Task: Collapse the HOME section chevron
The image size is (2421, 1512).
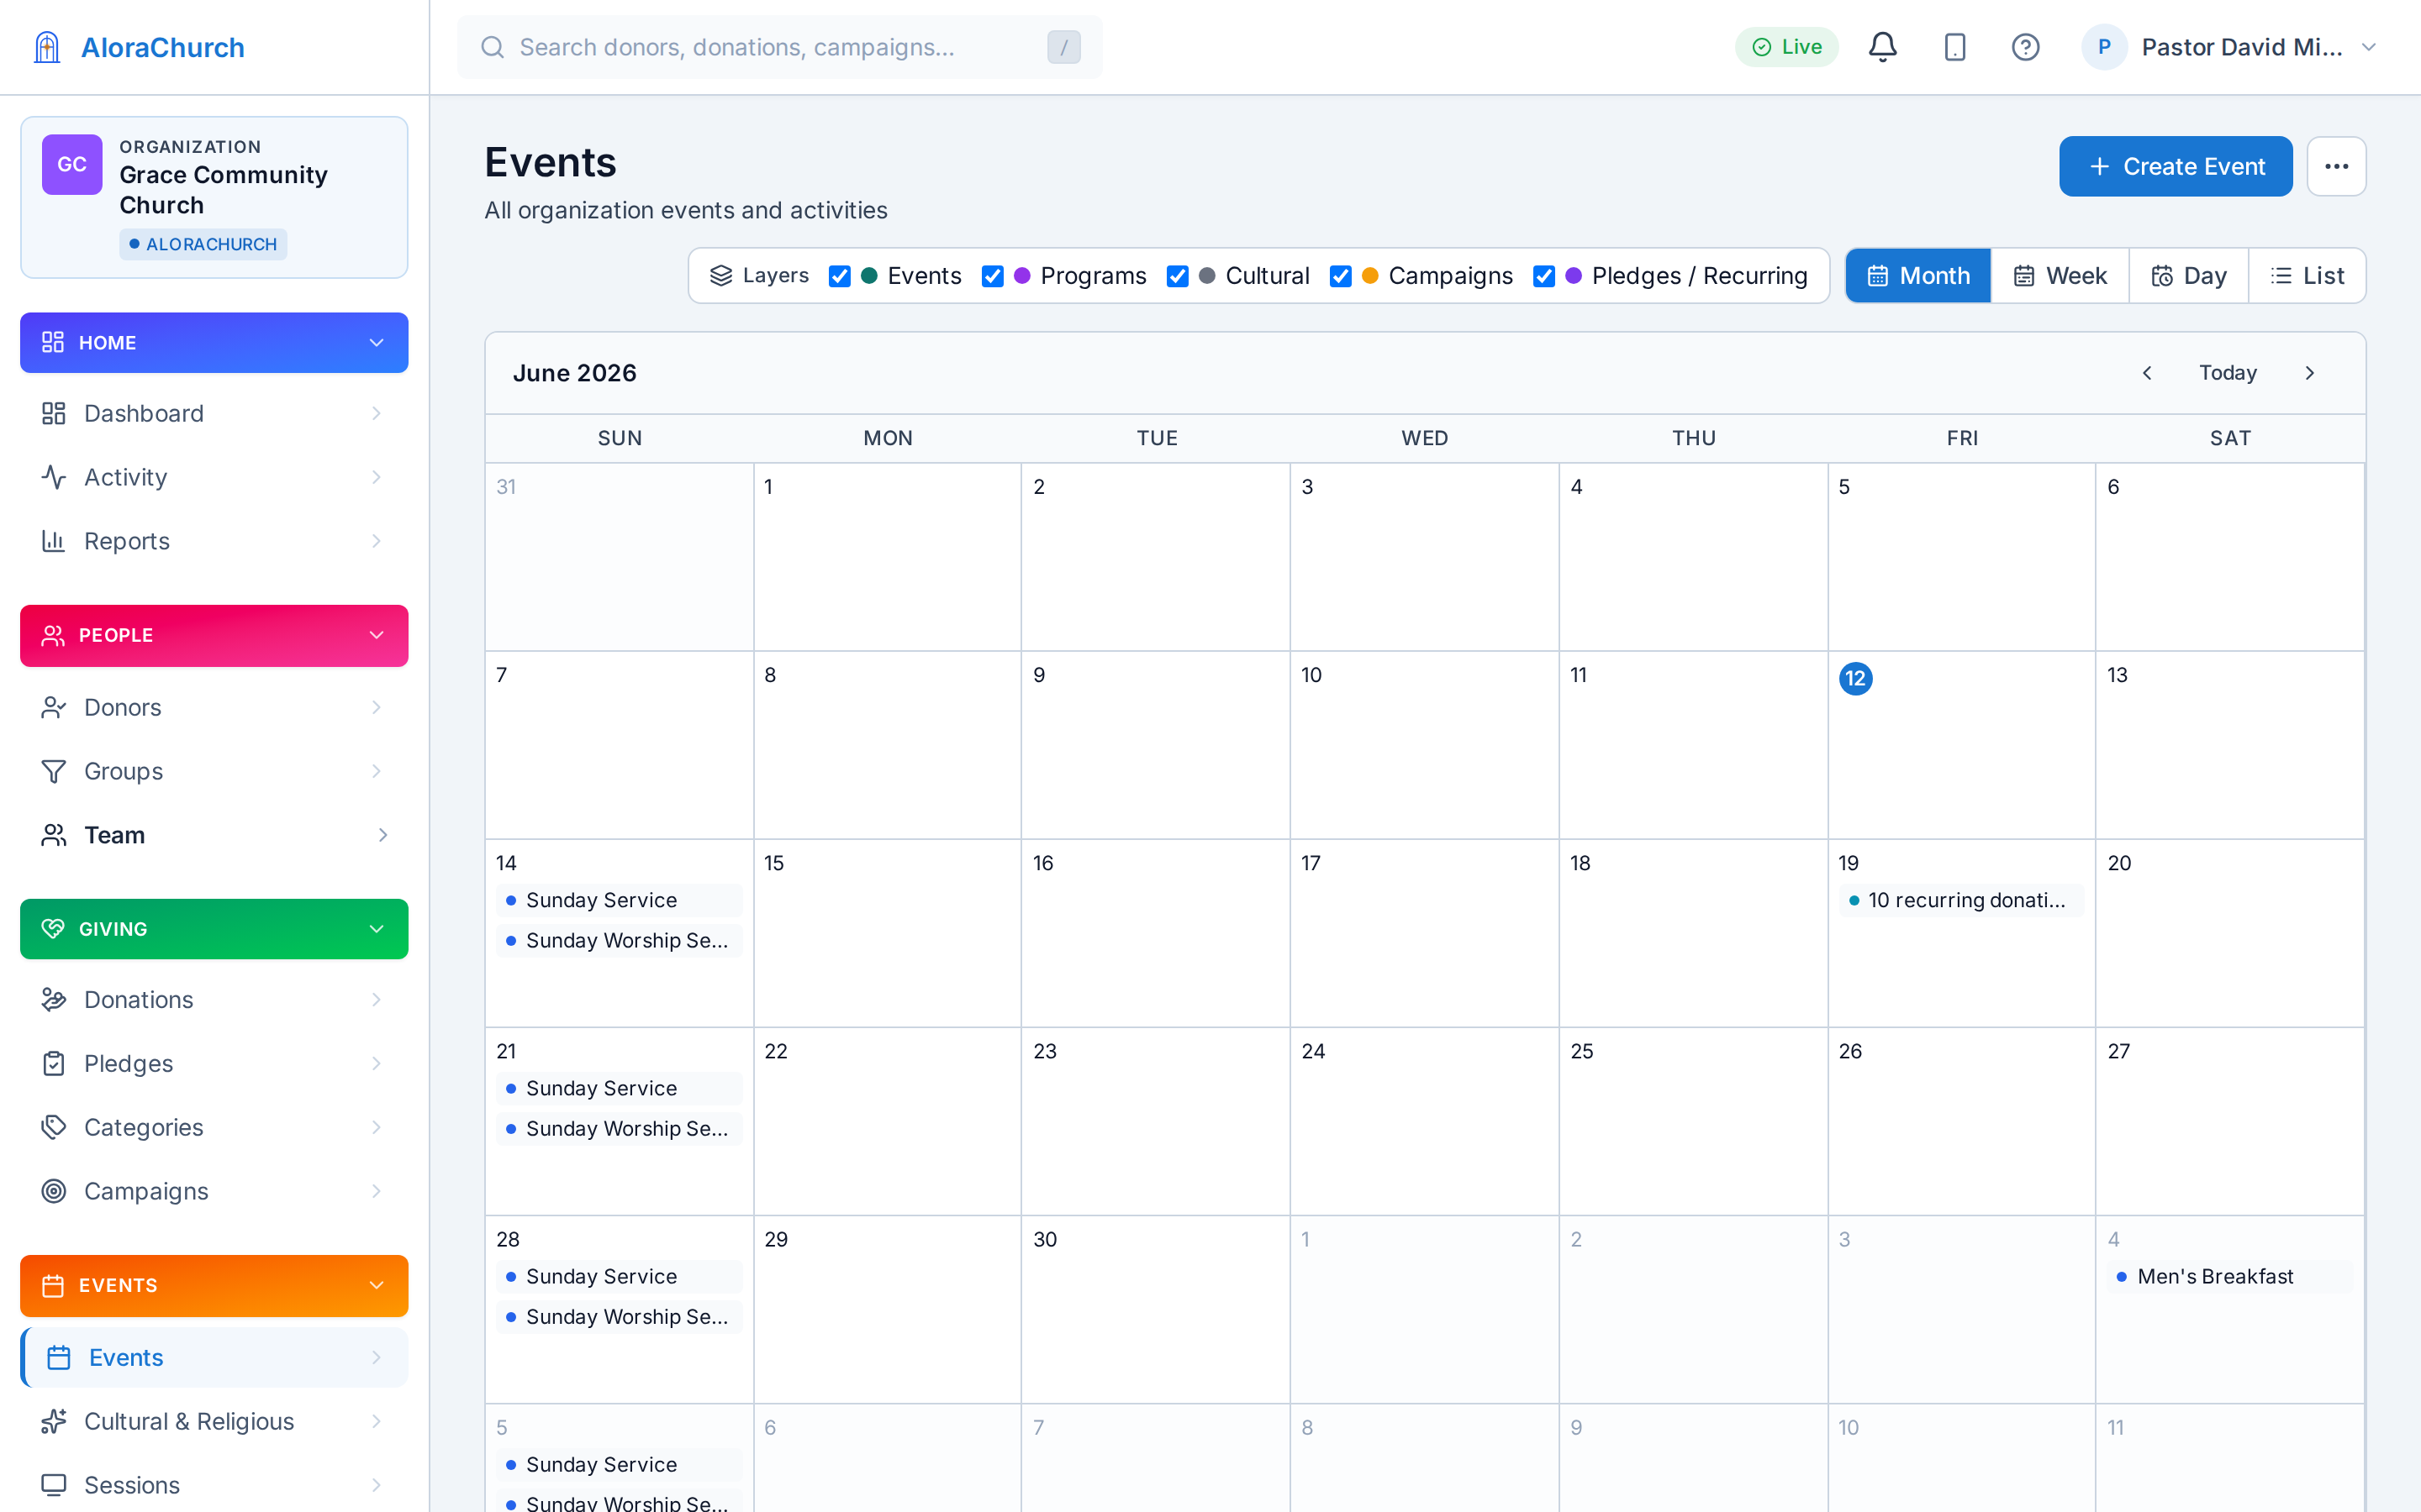Action: point(376,343)
